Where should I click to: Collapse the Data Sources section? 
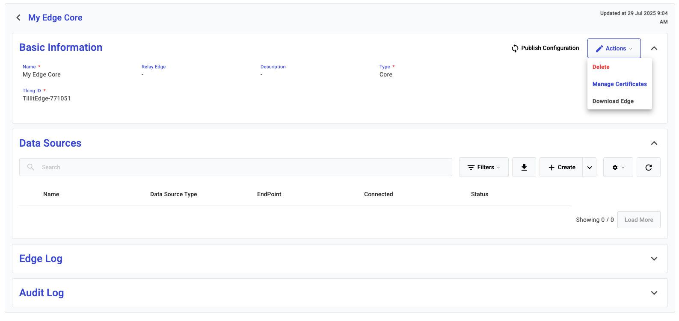pyautogui.click(x=654, y=143)
